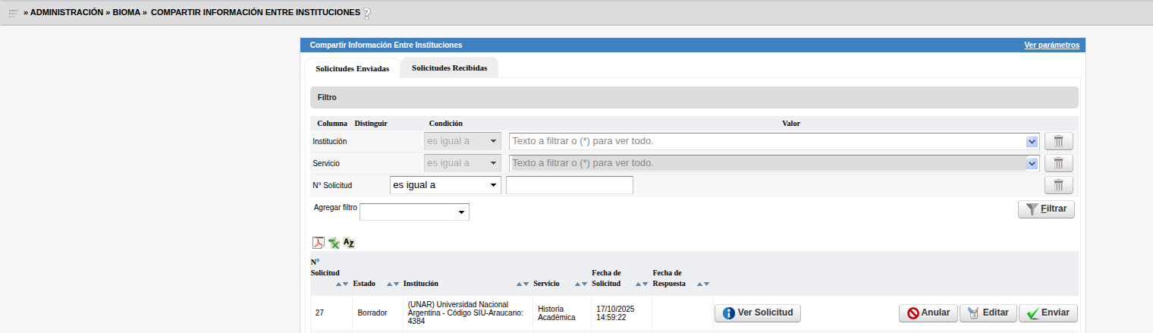
Task: Export the table to Excel
Action: pyautogui.click(x=334, y=243)
